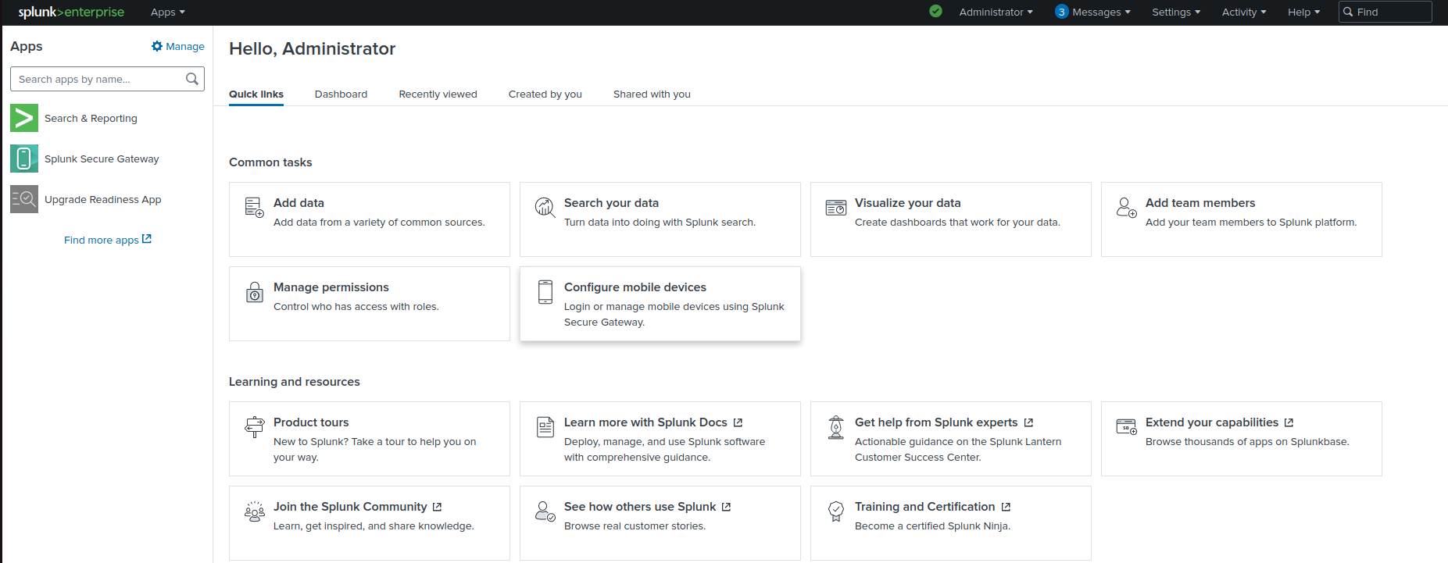Viewport: 1448px width, 563px height.
Task: Click the splunk>enterprise logo
Action: (x=71, y=12)
